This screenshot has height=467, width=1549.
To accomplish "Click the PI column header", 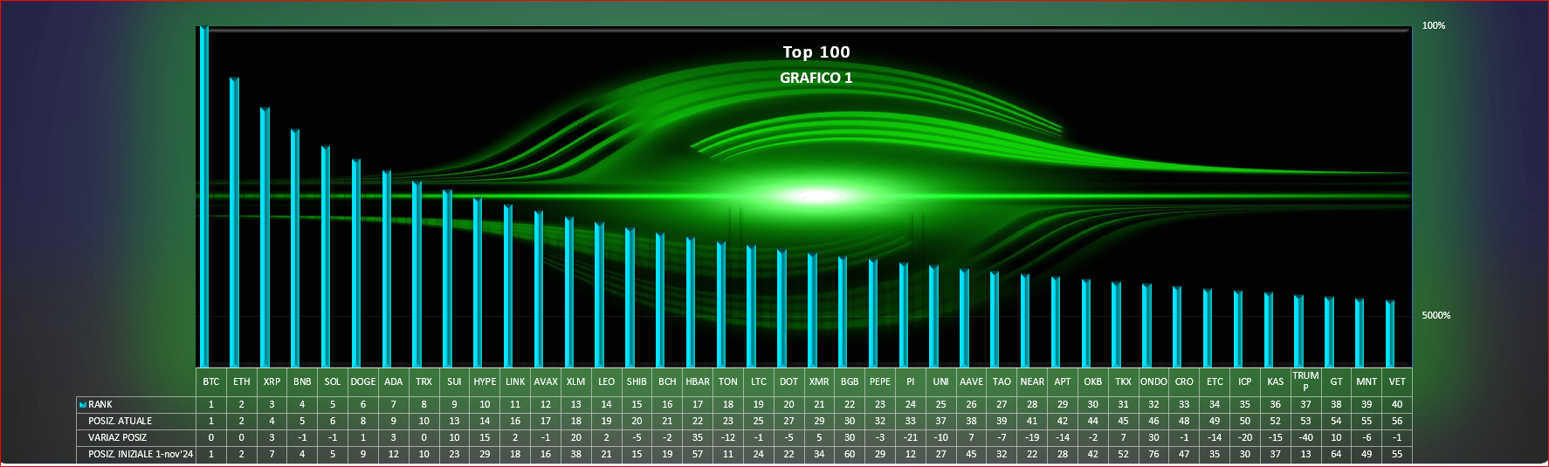I will tap(911, 382).
